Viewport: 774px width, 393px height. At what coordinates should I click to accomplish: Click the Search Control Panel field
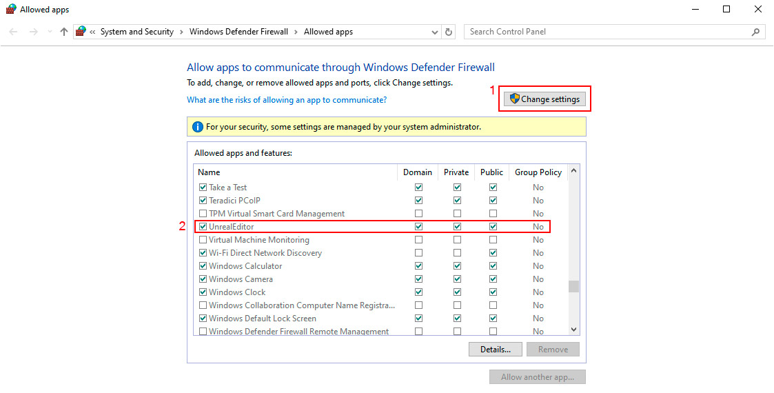[607, 32]
